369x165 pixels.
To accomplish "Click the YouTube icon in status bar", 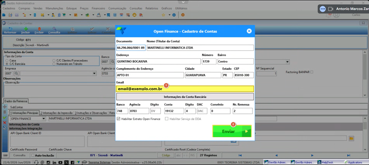I will pyautogui.click(x=60, y=162).
